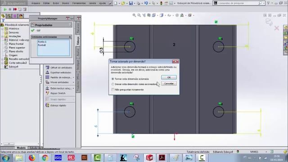This screenshot has width=288, height=162.
Task: Open the FeatureManager design tree tab icon
Action: (3, 16)
